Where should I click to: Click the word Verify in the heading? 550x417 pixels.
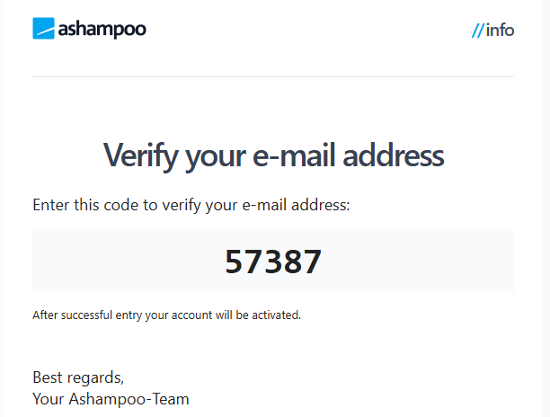(141, 156)
